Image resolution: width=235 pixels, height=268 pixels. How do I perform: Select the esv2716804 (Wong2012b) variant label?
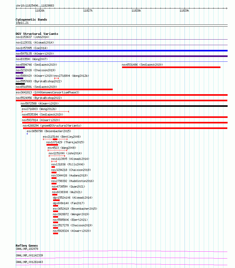(72, 76)
